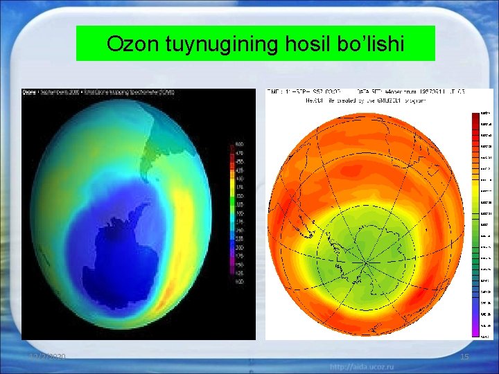Click the 12/2/2020 date footer

[47, 357]
